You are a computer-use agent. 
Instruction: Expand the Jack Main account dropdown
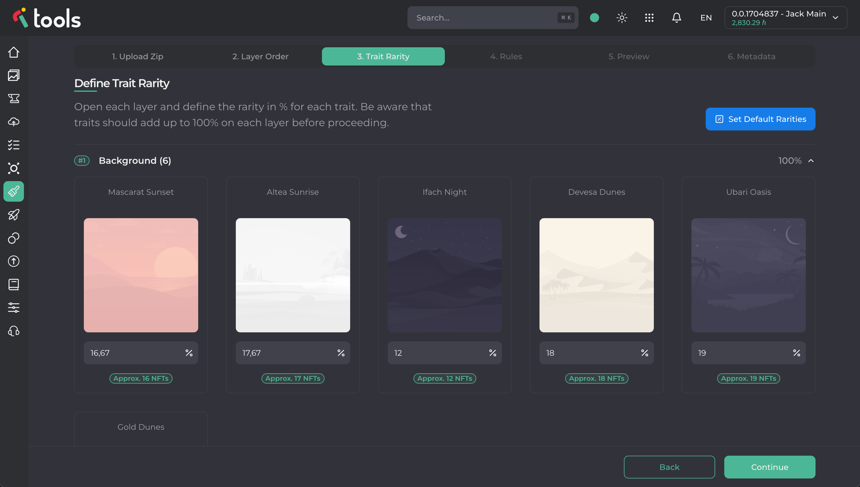coord(785,18)
